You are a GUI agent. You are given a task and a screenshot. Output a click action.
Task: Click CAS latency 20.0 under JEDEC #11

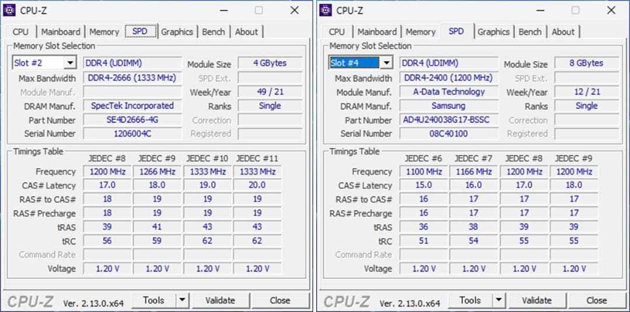257,185
